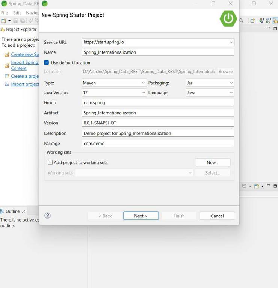The width and height of the screenshot is (278, 288).
Task: Open the dialog help question mark
Action: (47, 216)
